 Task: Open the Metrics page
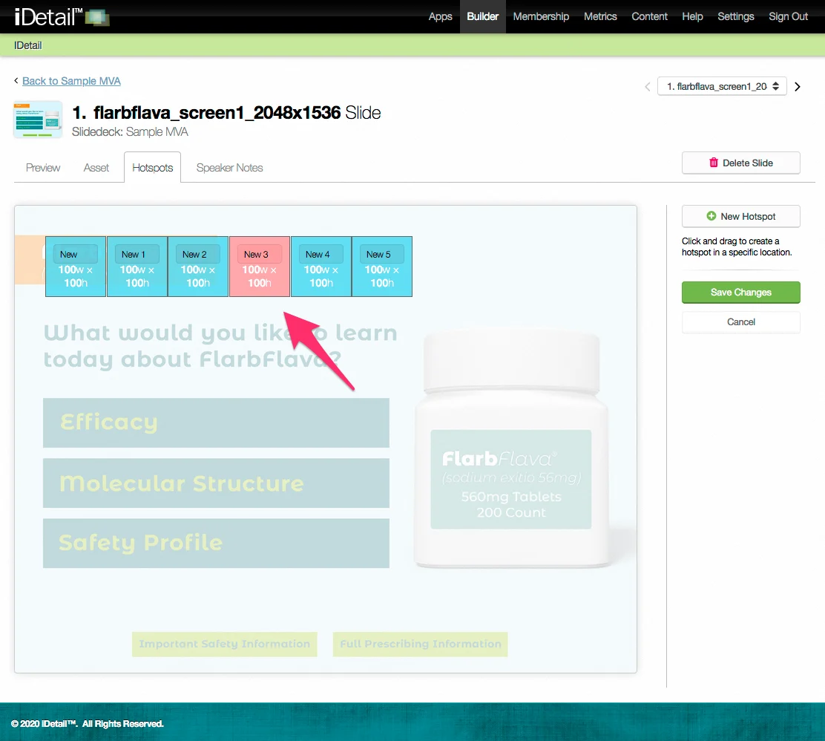coord(599,17)
